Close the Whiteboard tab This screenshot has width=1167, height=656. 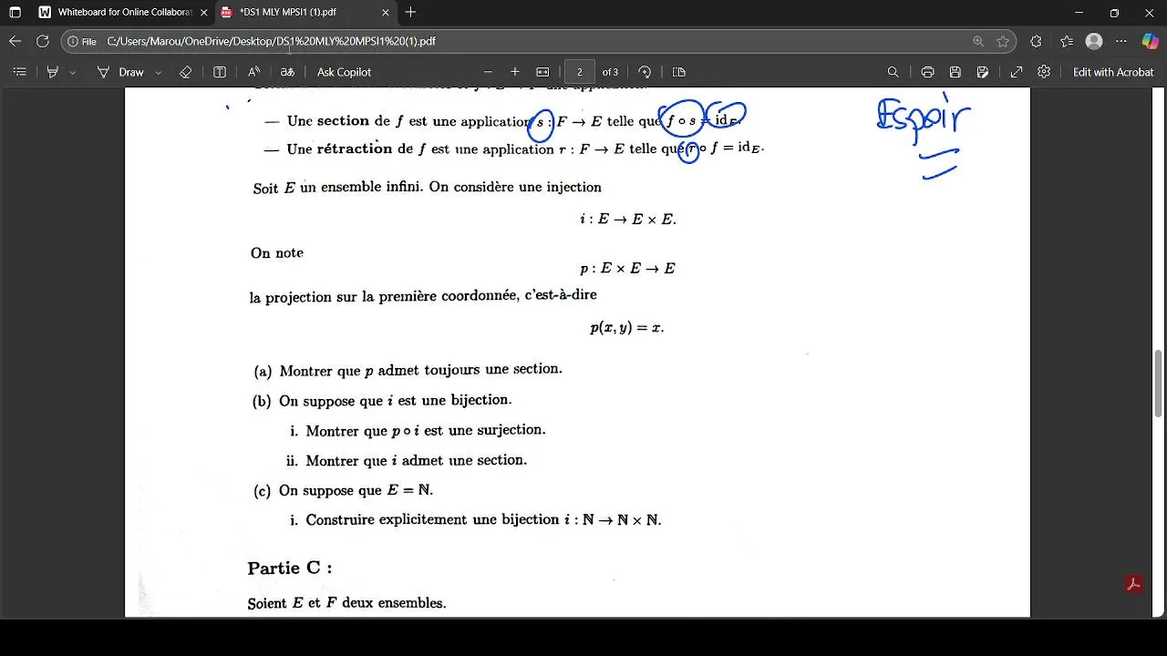[x=203, y=13]
